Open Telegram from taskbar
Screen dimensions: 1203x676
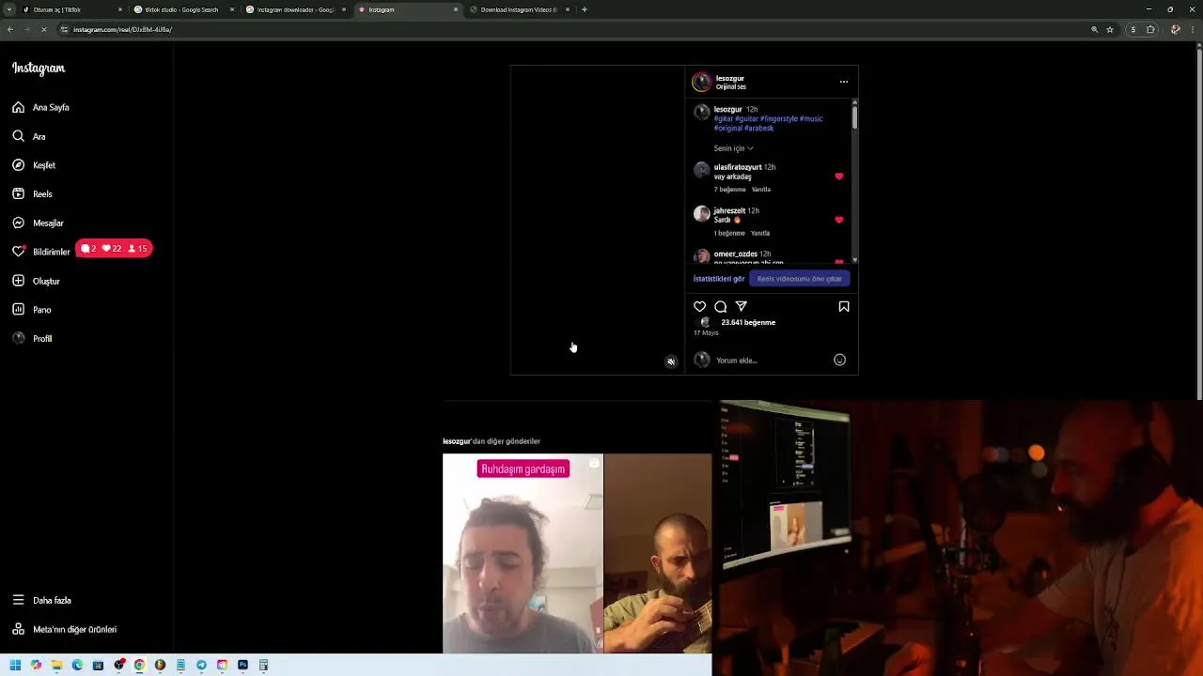(201, 665)
